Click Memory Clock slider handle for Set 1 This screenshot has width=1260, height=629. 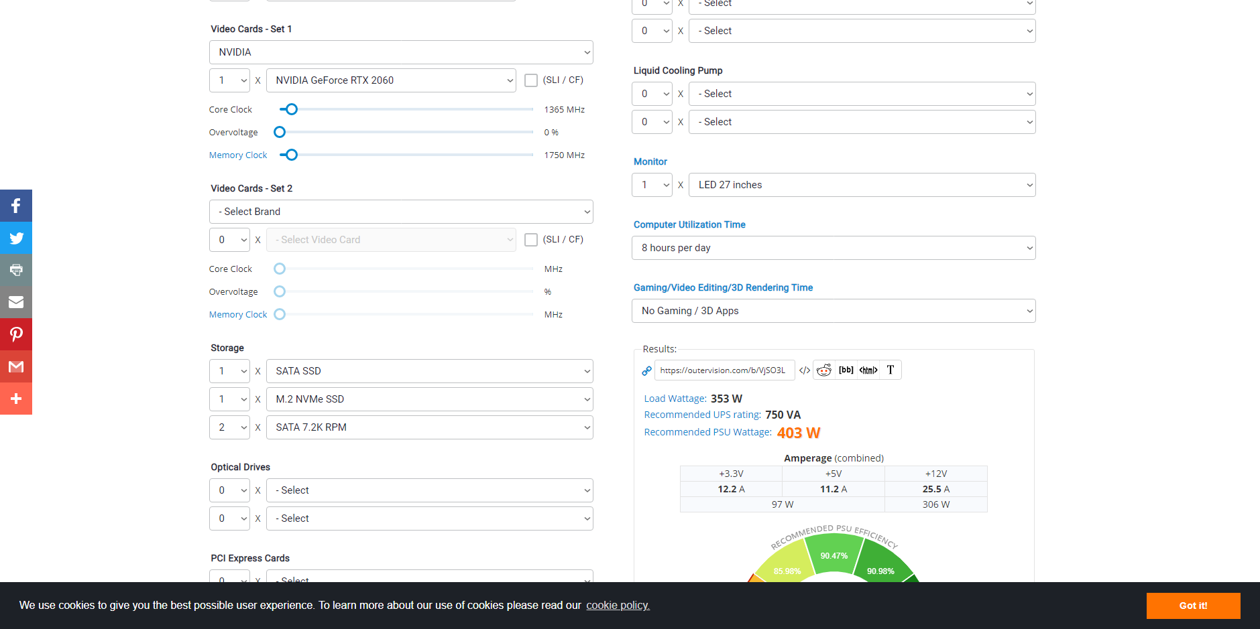(x=292, y=155)
